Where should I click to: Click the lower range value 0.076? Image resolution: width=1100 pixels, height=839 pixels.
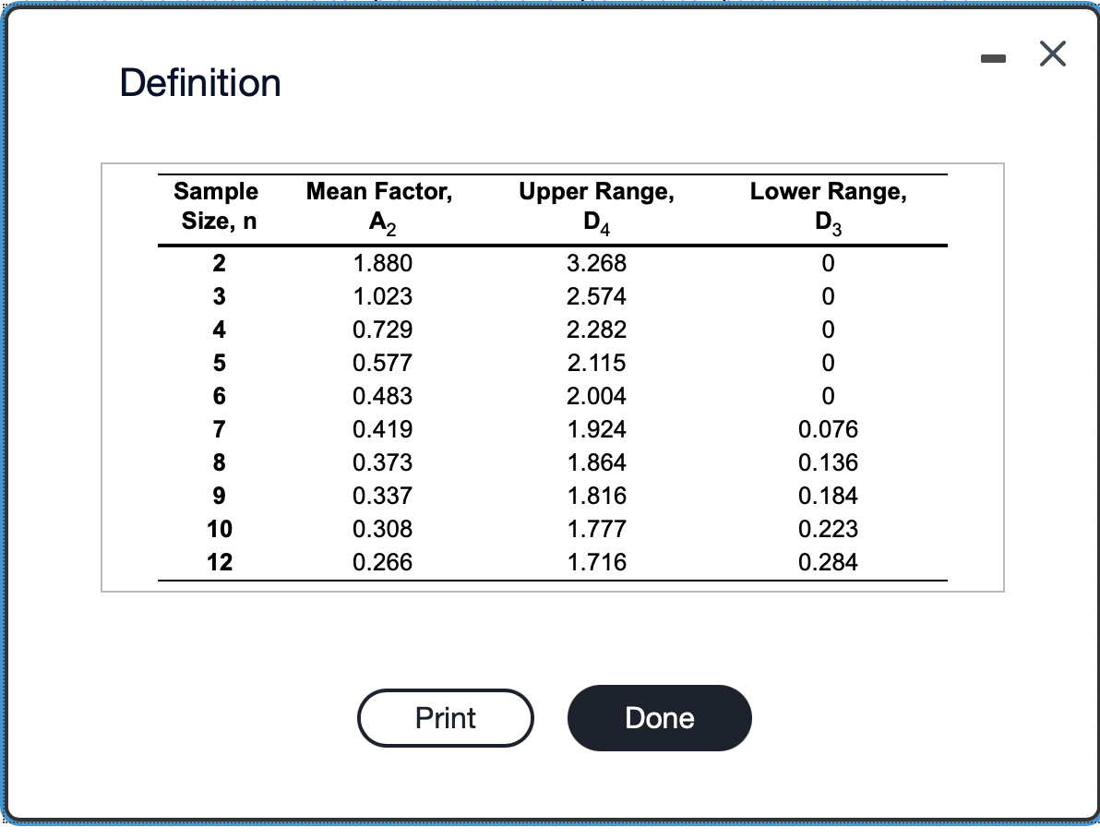(x=828, y=429)
